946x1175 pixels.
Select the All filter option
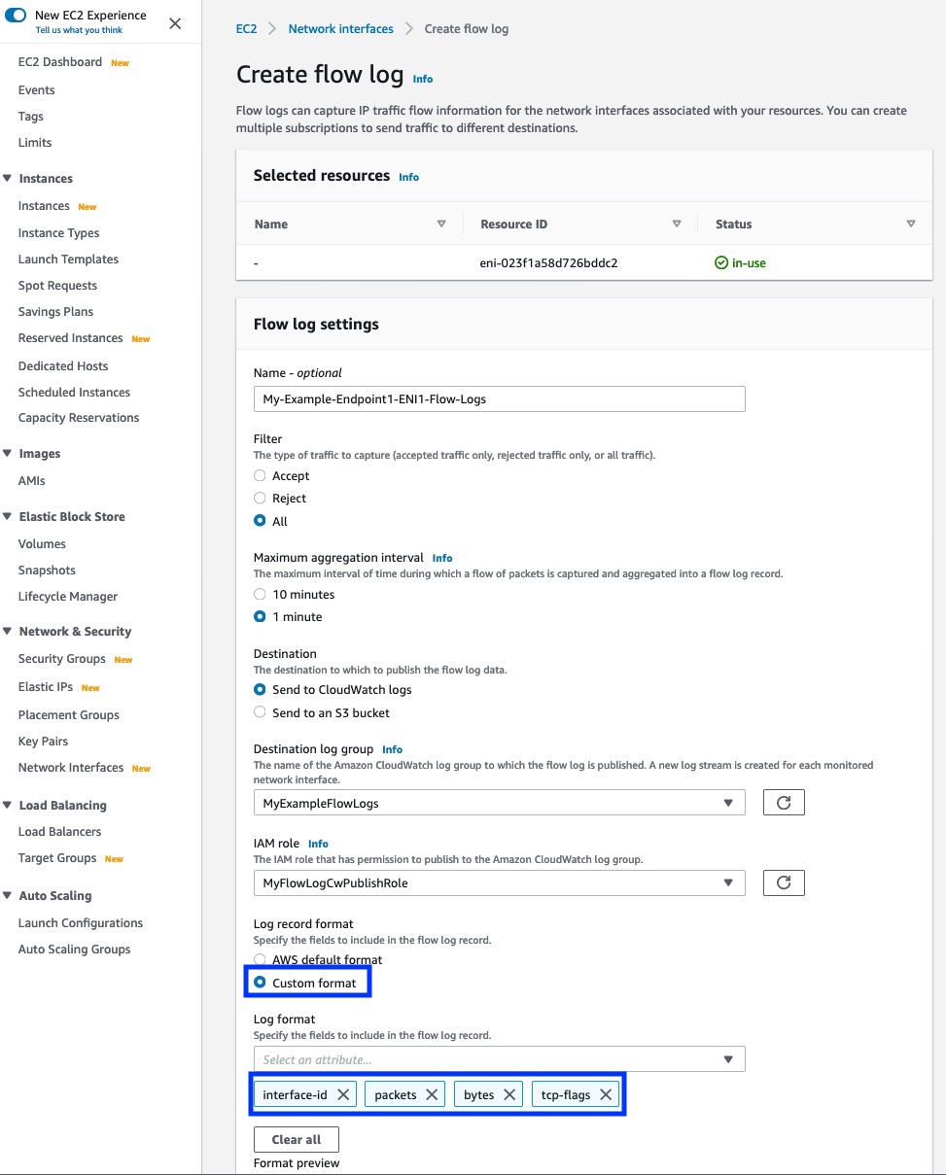260,521
